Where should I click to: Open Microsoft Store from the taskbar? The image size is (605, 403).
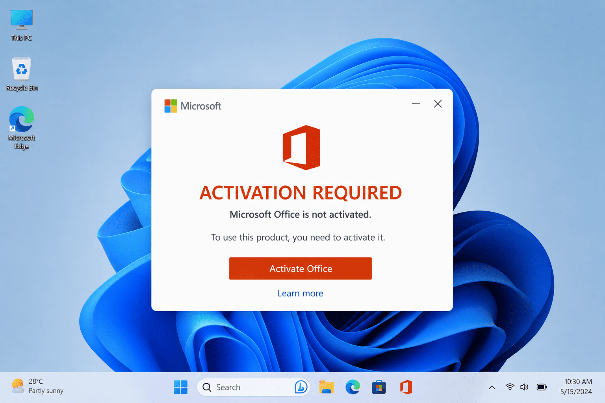[379, 387]
